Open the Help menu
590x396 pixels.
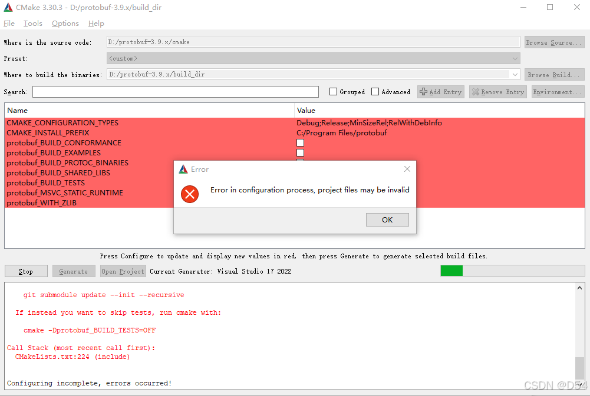[96, 24]
